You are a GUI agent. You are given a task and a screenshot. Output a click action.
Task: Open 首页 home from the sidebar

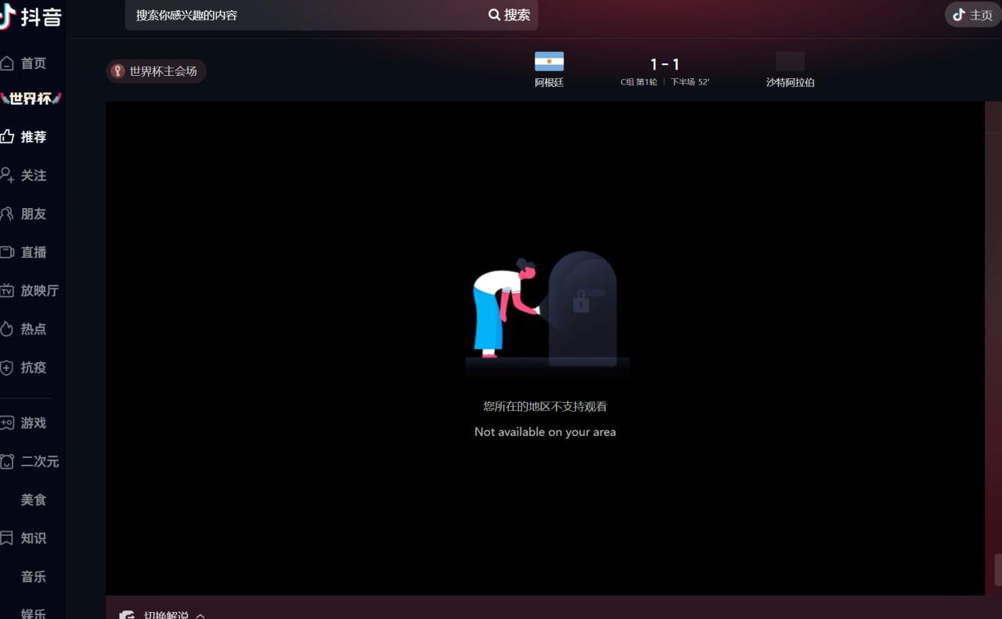tap(25, 63)
